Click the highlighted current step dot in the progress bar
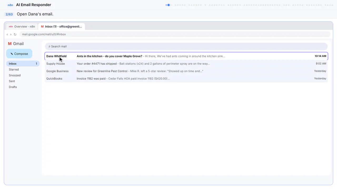Image resolution: width=337 pixels, height=189 pixels. click(x=169, y=5)
